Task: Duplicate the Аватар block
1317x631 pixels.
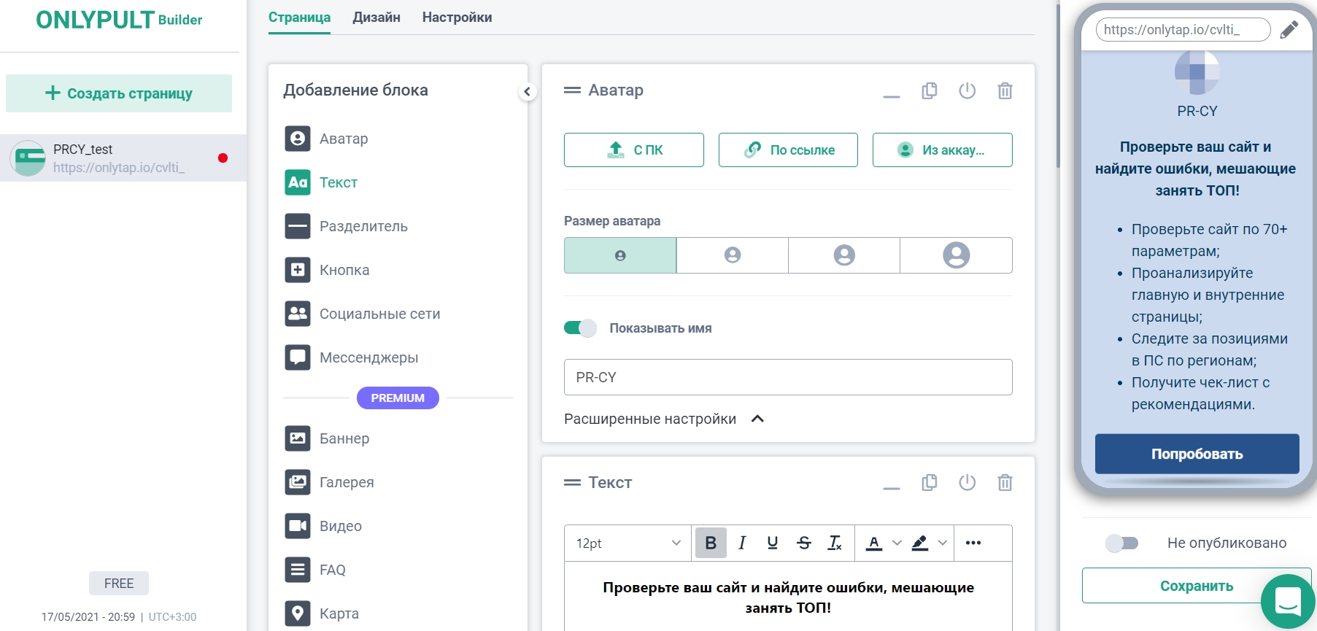Action: click(930, 90)
